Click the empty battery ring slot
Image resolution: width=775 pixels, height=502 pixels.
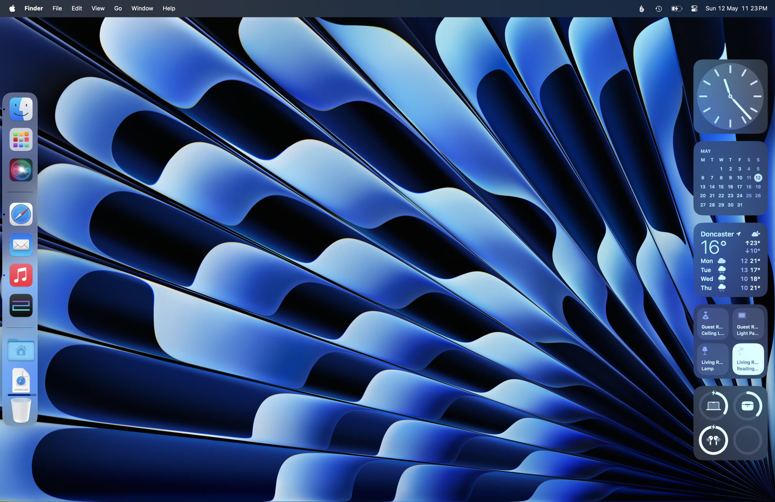point(748,440)
